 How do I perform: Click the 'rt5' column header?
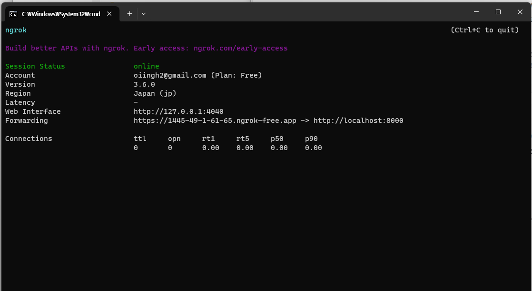tap(243, 139)
